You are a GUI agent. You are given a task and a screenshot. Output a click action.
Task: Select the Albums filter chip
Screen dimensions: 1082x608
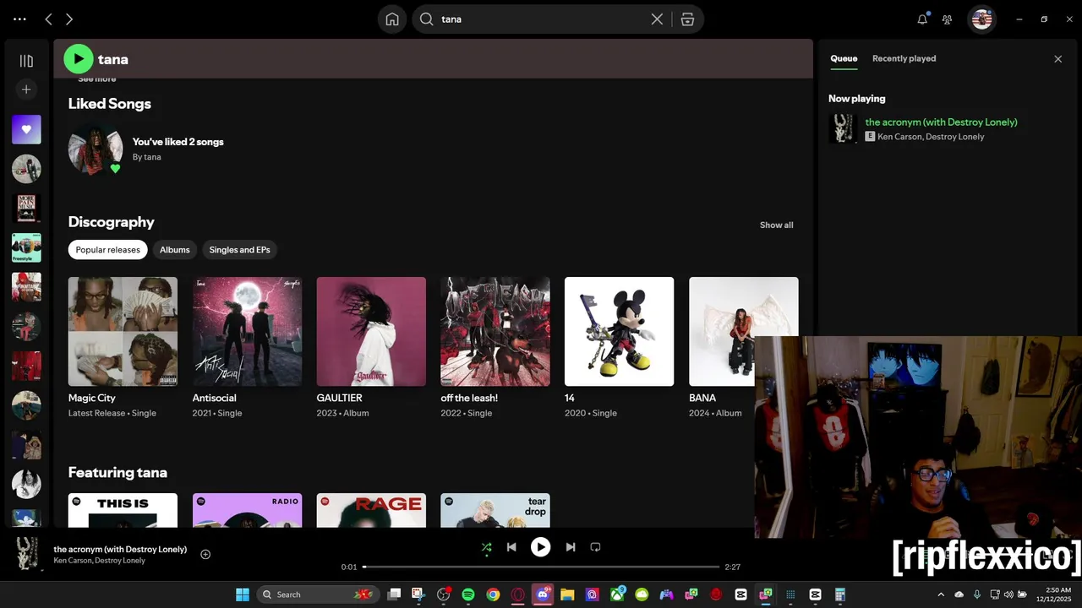click(175, 250)
